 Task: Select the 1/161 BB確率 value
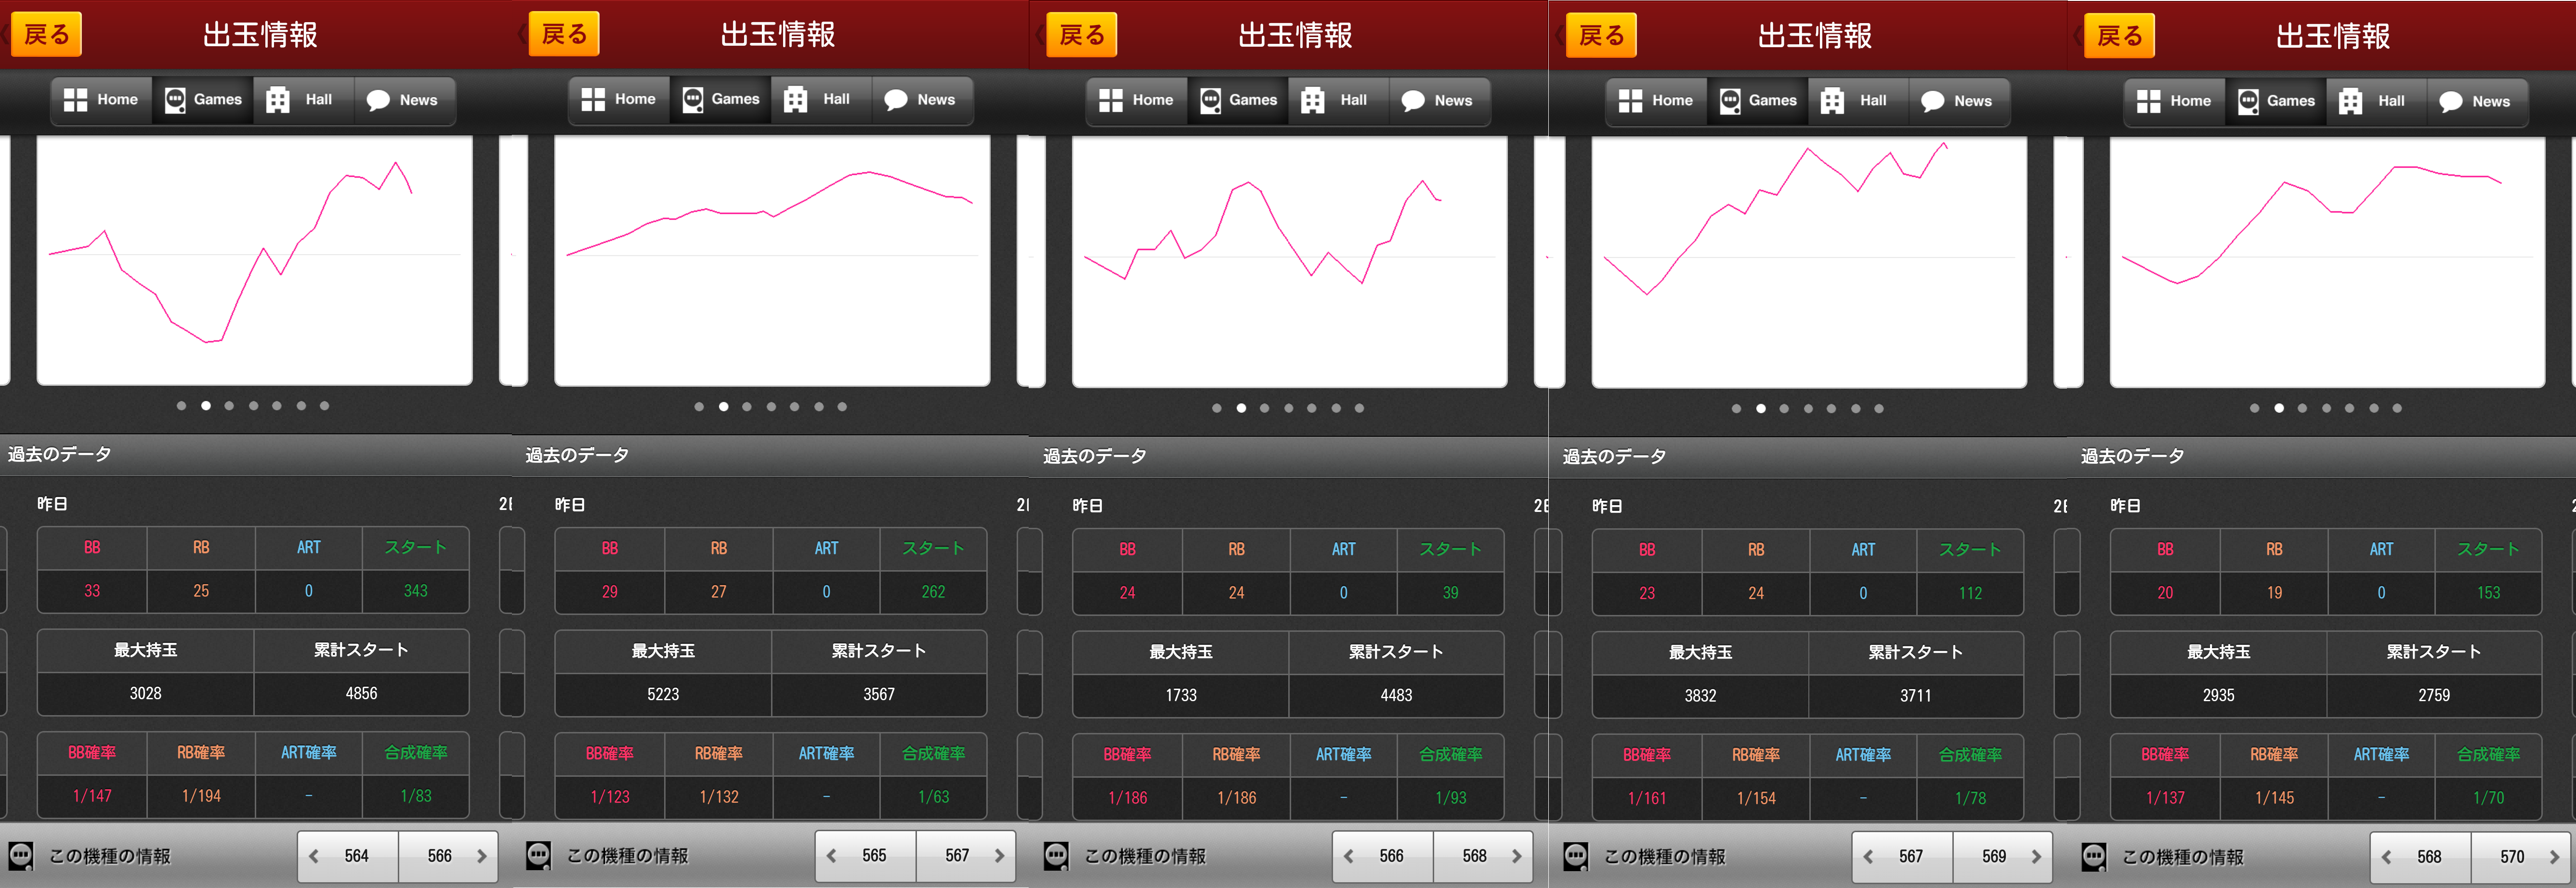tap(1646, 799)
